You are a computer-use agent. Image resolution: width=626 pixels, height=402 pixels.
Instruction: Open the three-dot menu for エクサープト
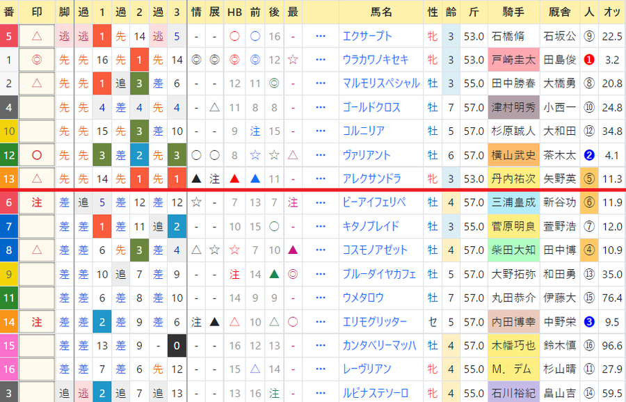click(x=321, y=36)
